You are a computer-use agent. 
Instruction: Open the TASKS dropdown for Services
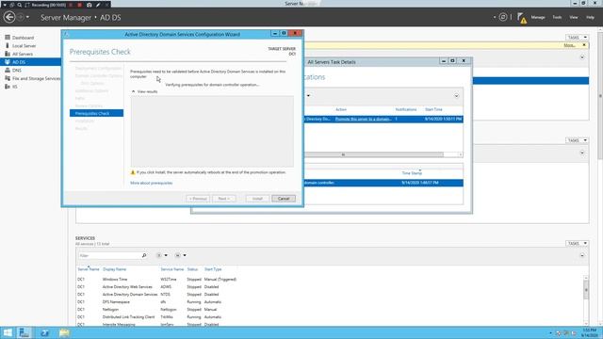point(577,243)
